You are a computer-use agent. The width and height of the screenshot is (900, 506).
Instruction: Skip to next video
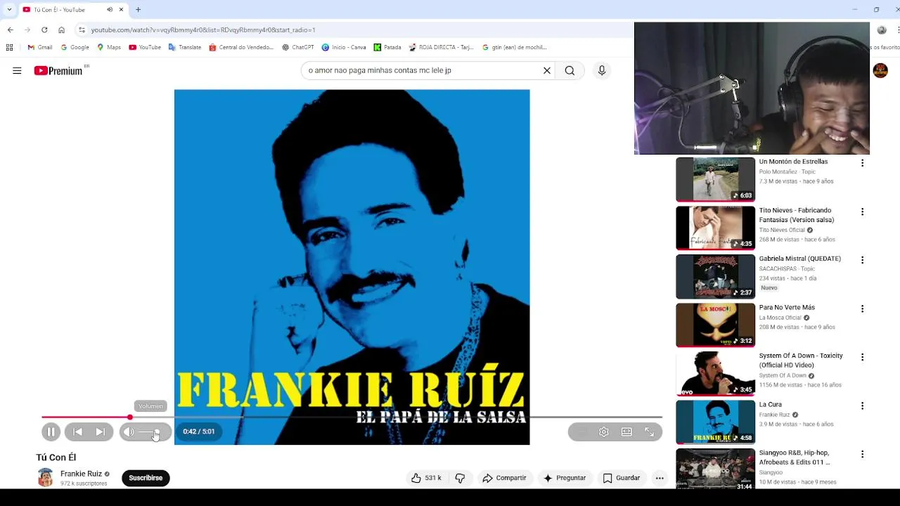click(101, 432)
